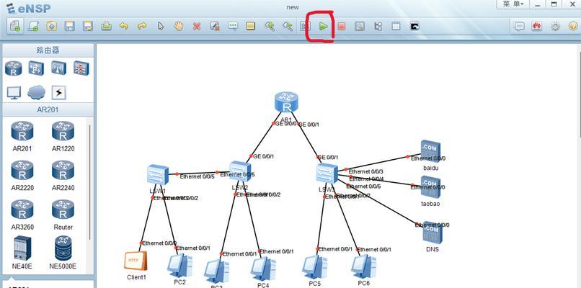Redo the last action
This screenshot has width=581, height=288.
[142, 27]
